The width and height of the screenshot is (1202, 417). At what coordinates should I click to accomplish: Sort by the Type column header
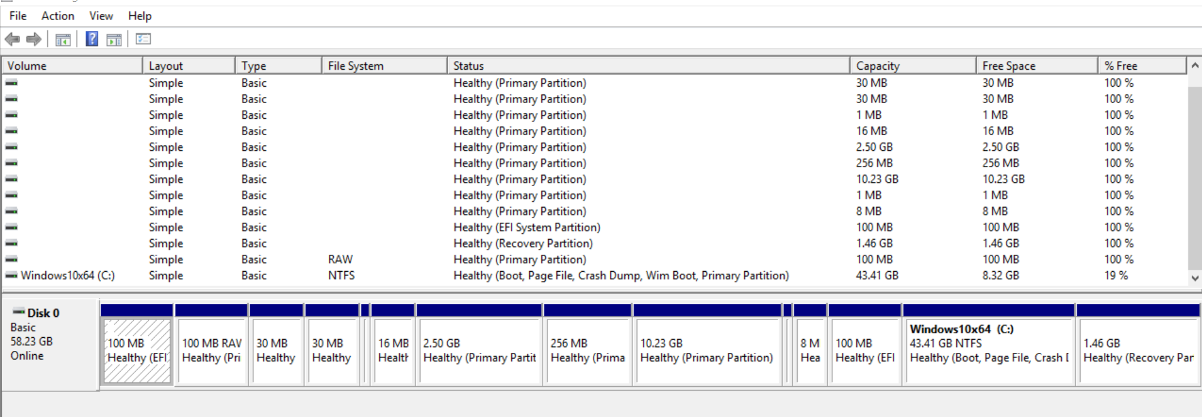pyautogui.click(x=278, y=65)
